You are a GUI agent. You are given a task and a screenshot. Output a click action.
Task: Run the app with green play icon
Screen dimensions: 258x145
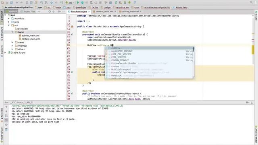[x=78, y=2]
